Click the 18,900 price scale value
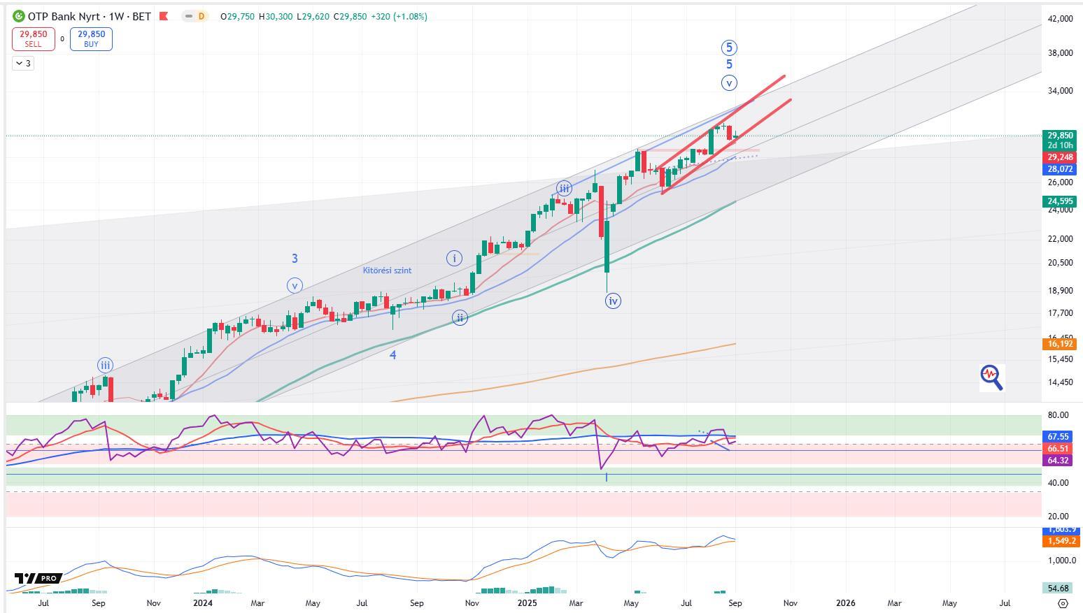The height and width of the screenshot is (613, 1083). (x=1061, y=291)
